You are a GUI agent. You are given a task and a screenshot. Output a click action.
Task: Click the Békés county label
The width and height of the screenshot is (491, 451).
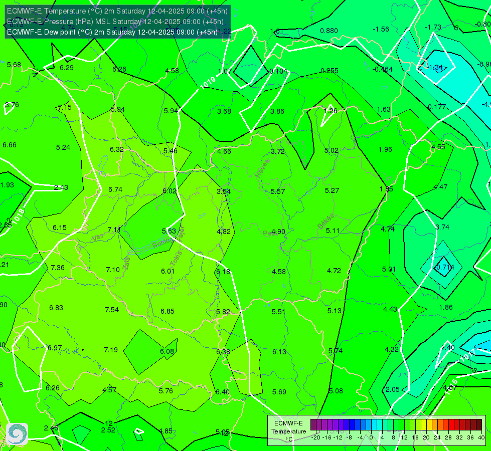(x=326, y=221)
